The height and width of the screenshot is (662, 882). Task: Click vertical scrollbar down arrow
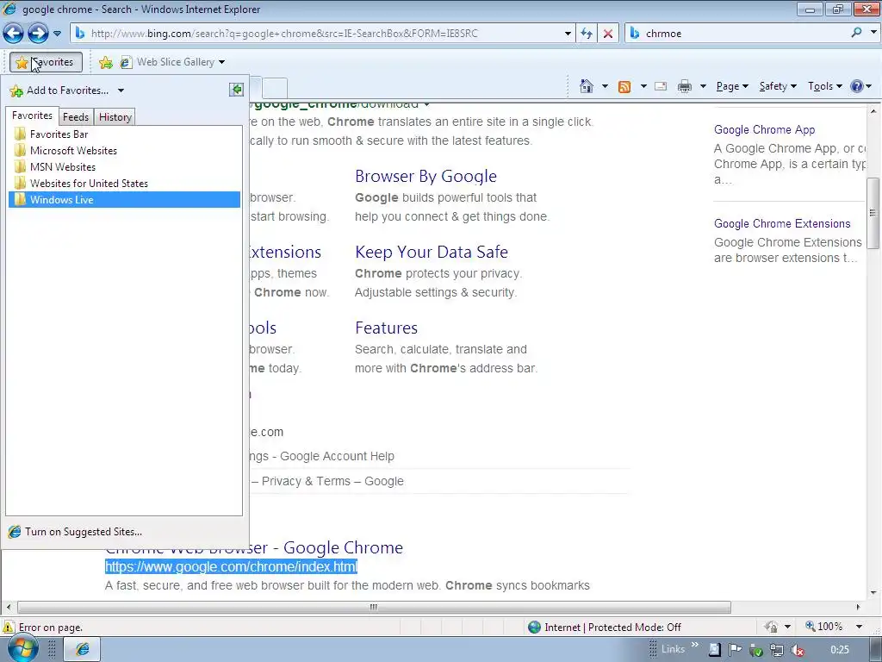873,592
